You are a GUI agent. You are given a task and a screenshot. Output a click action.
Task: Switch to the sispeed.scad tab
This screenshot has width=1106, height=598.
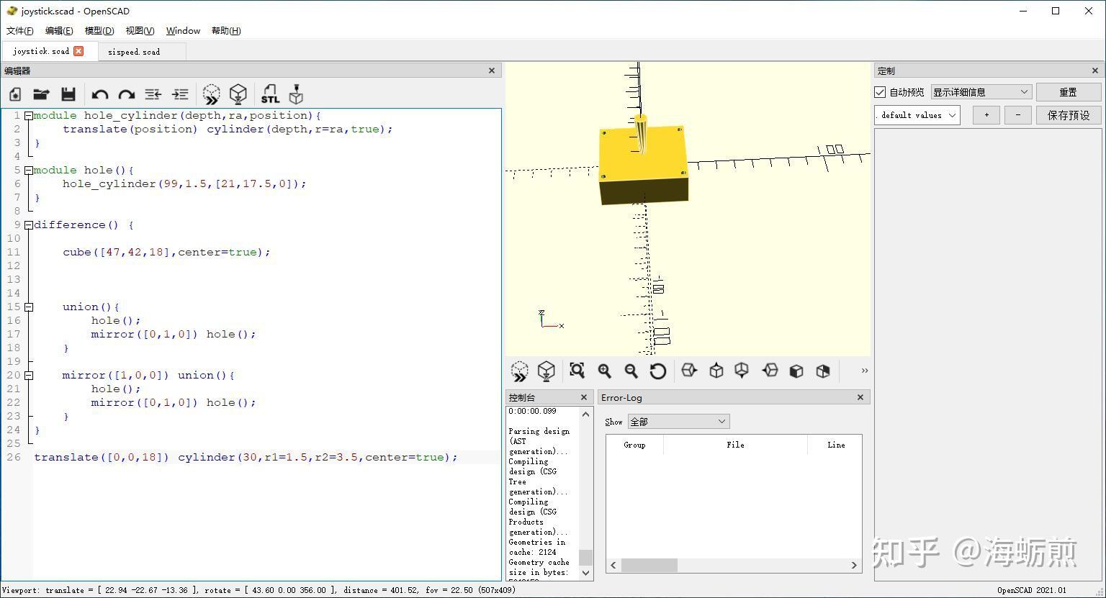click(134, 52)
